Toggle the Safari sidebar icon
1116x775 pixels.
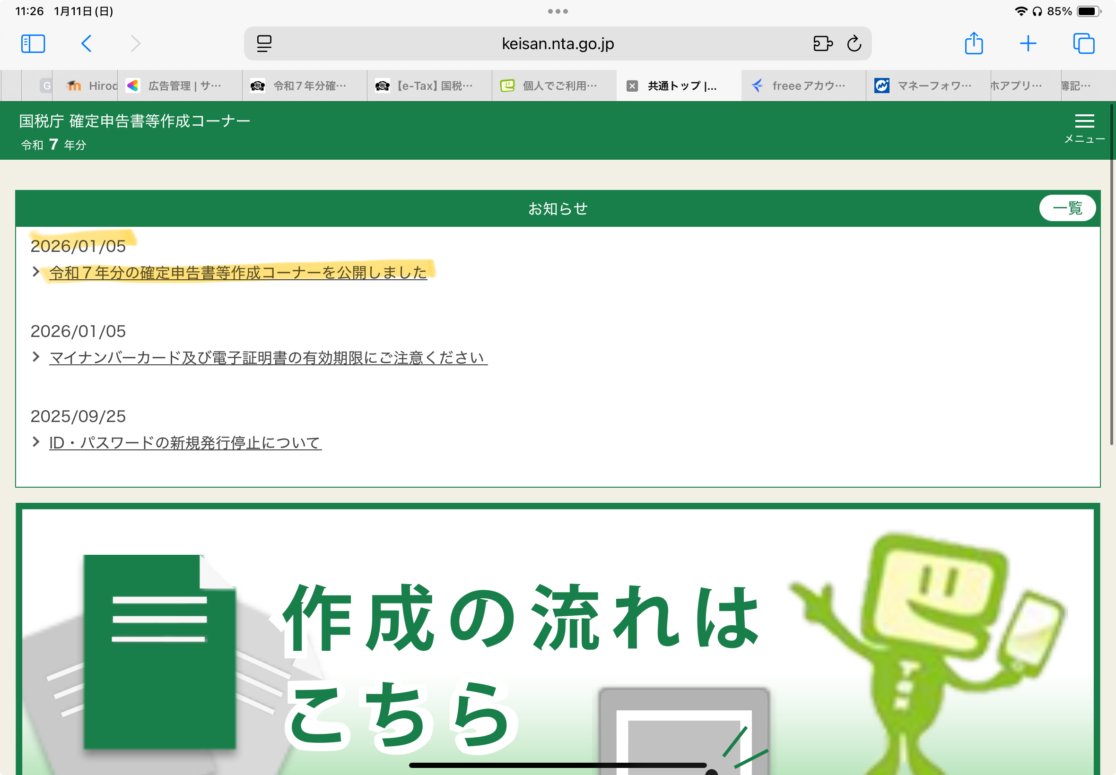(33, 43)
